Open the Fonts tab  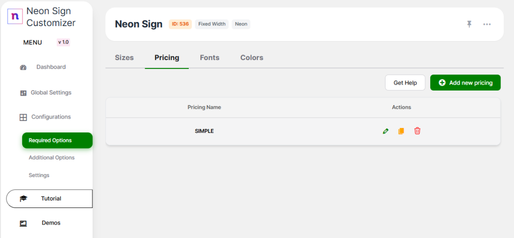(209, 57)
